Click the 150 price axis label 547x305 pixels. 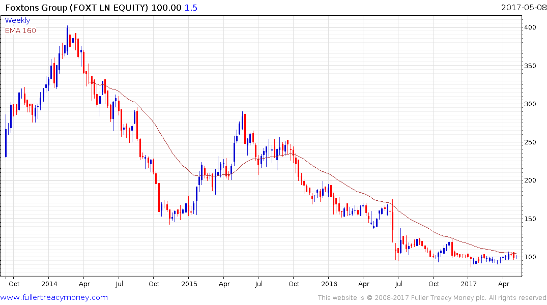click(x=530, y=219)
